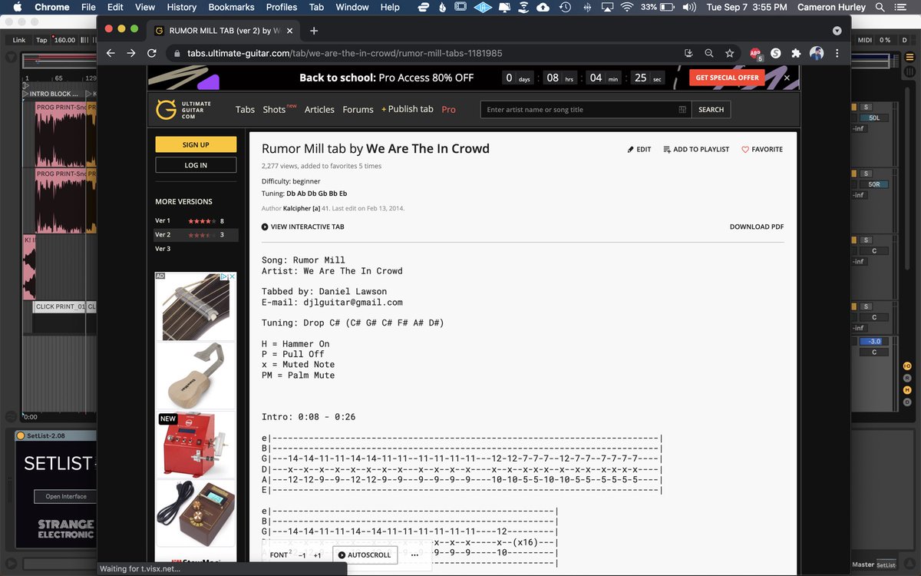Open the Chrome profile avatar
Viewport: 921px width, 576px height.
click(817, 53)
